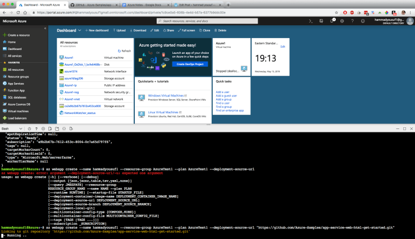This screenshot has height=239, width=415.
Task: Click Linux Virtual Machines quickstart icon
Action: [x=142, y=114]
